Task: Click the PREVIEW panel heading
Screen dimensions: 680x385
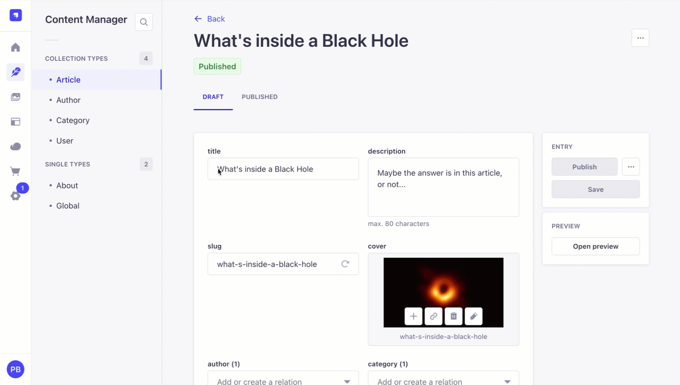Action: (x=566, y=226)
